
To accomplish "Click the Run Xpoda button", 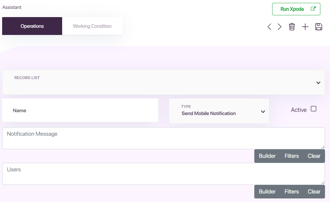I will (296, 9).
